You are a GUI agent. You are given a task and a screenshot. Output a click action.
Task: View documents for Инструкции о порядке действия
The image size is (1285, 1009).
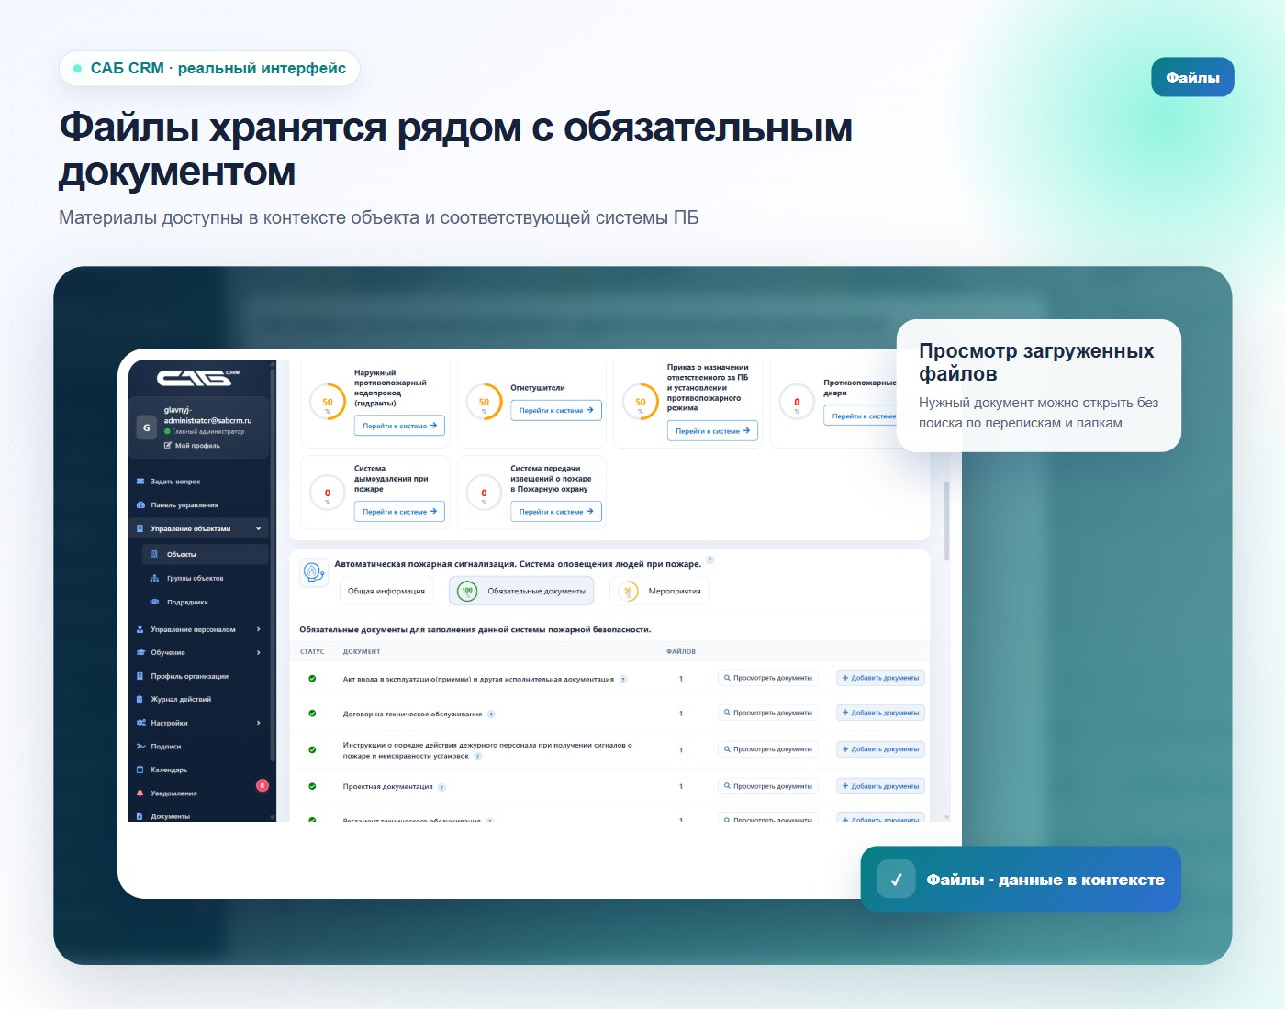767,749
